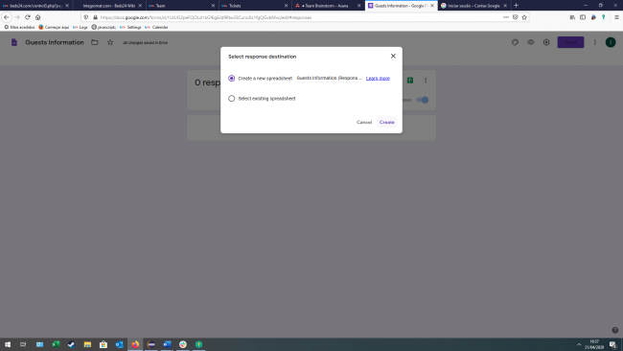The image size is (623, 351).
Task: Open Excel from the taskbar
Action: point(56,344)
